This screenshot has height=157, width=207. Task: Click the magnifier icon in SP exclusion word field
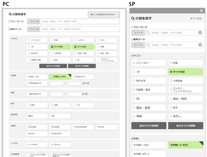[x=148, y=45]
